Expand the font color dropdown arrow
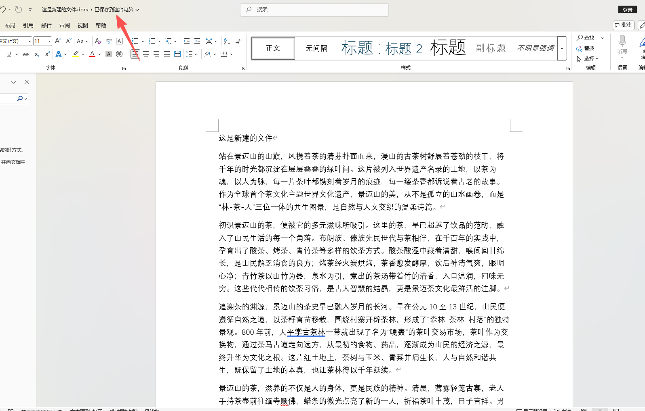645x411 pixels. click(x=99, y=54)
